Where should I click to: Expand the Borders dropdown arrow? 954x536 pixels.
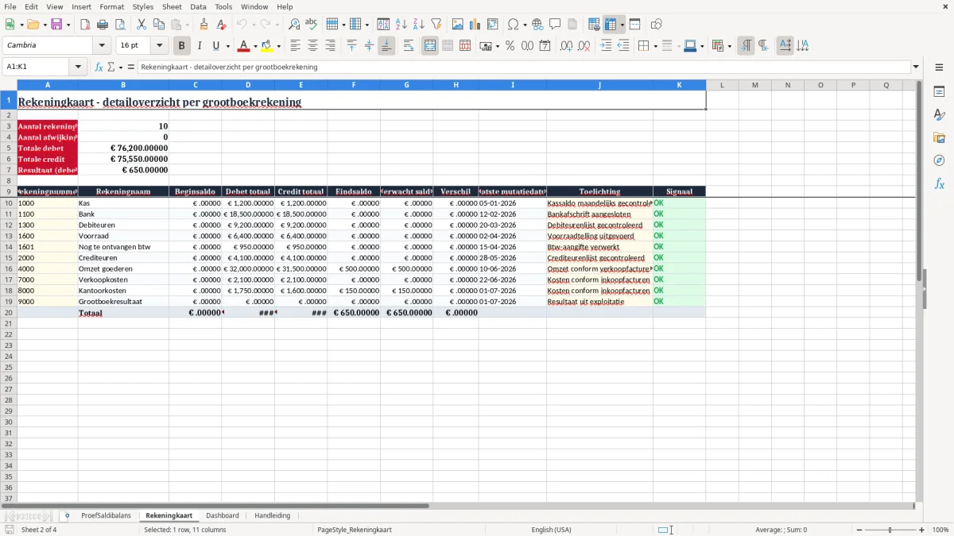[655, 46]
